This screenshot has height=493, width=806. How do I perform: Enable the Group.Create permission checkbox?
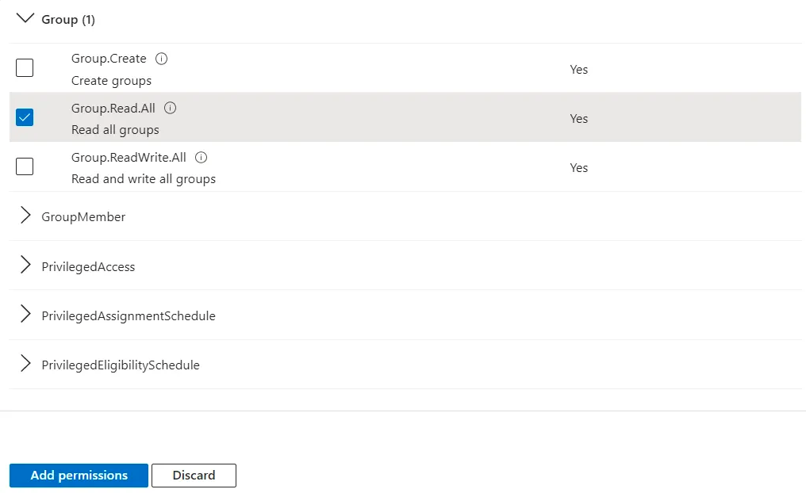24,68
